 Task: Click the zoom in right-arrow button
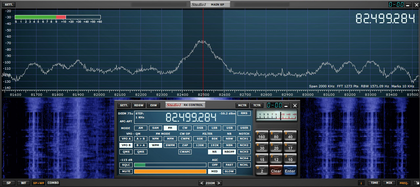[x=219, y=183]
